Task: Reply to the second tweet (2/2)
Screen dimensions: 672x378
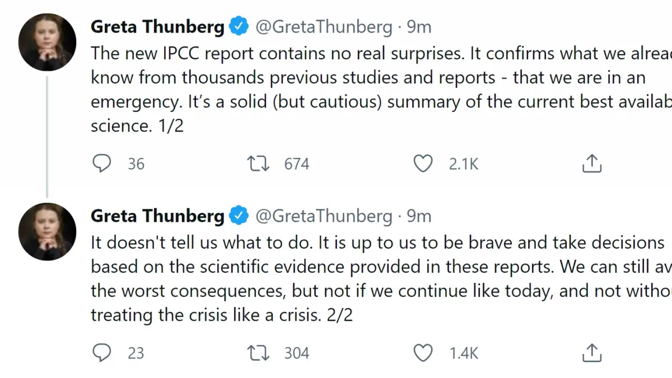Action: click(101, 353)
